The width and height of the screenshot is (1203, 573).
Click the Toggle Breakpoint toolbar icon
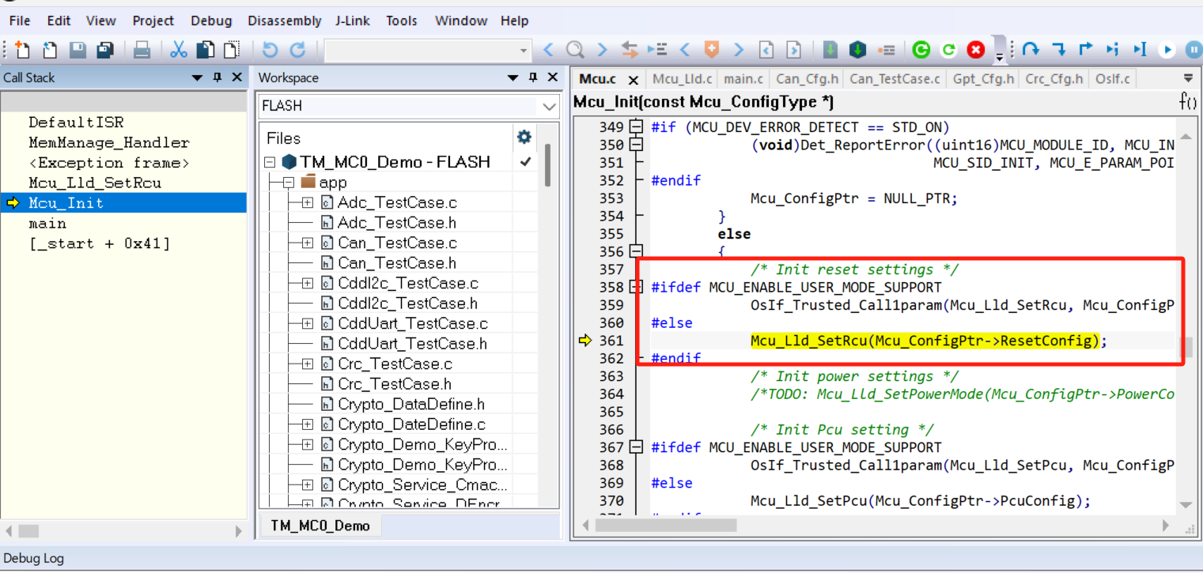coord(885,50)
